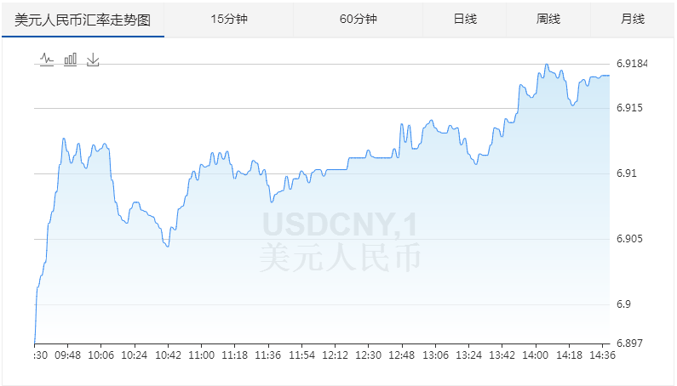Click the 12:30 time axis label
Viewport: 677px width, 386px height.
coord(368,355)
